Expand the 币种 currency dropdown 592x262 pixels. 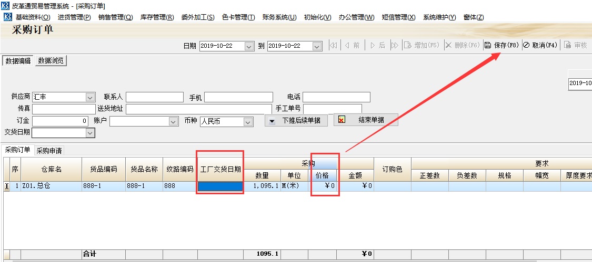pyautogui.click(x=248, y=122)
